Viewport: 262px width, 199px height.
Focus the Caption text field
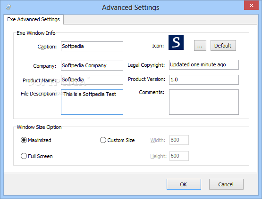point(92,46)
